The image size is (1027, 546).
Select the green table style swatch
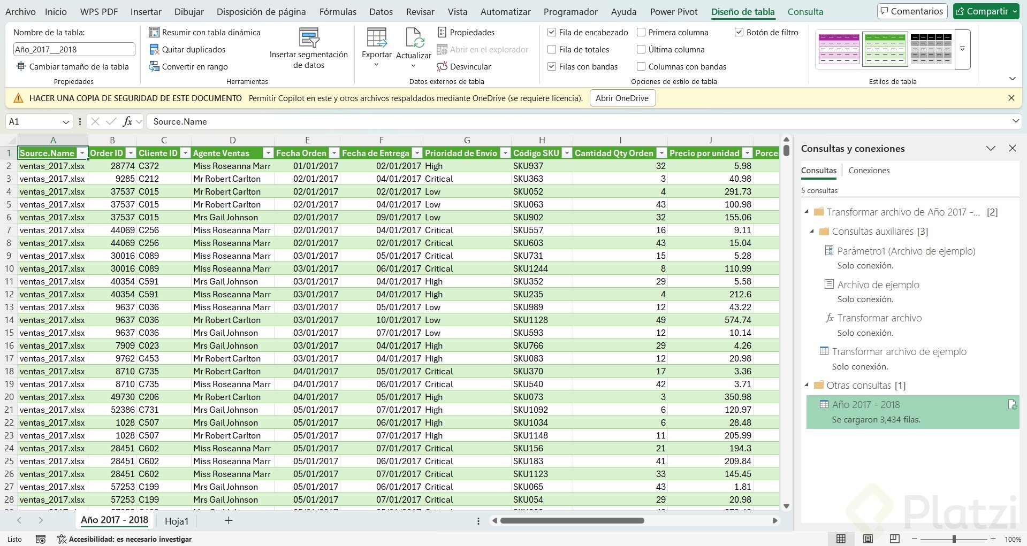pos(885,49)
